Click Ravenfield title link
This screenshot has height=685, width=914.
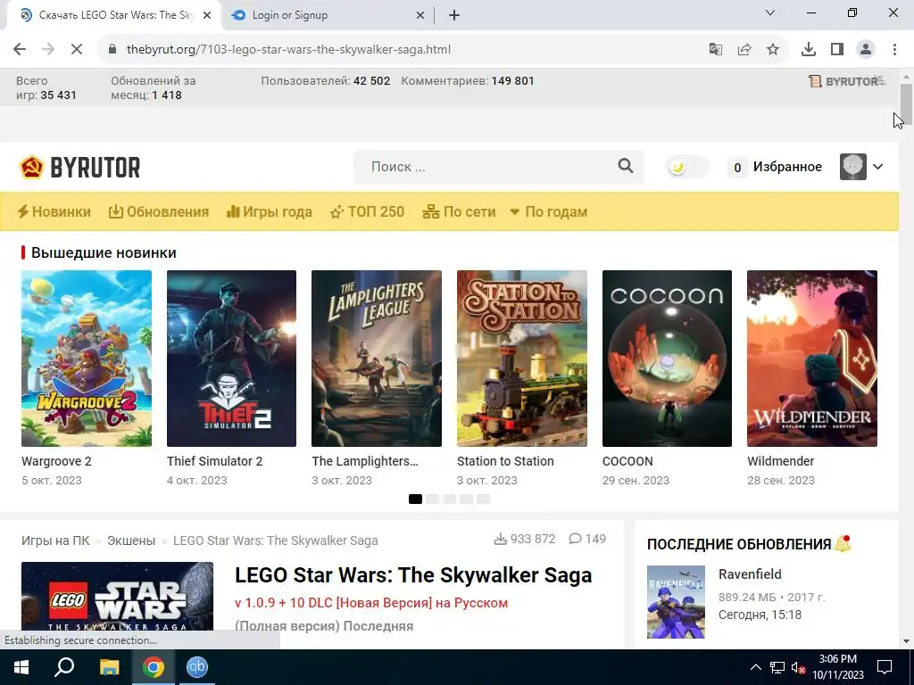(750, 574)
